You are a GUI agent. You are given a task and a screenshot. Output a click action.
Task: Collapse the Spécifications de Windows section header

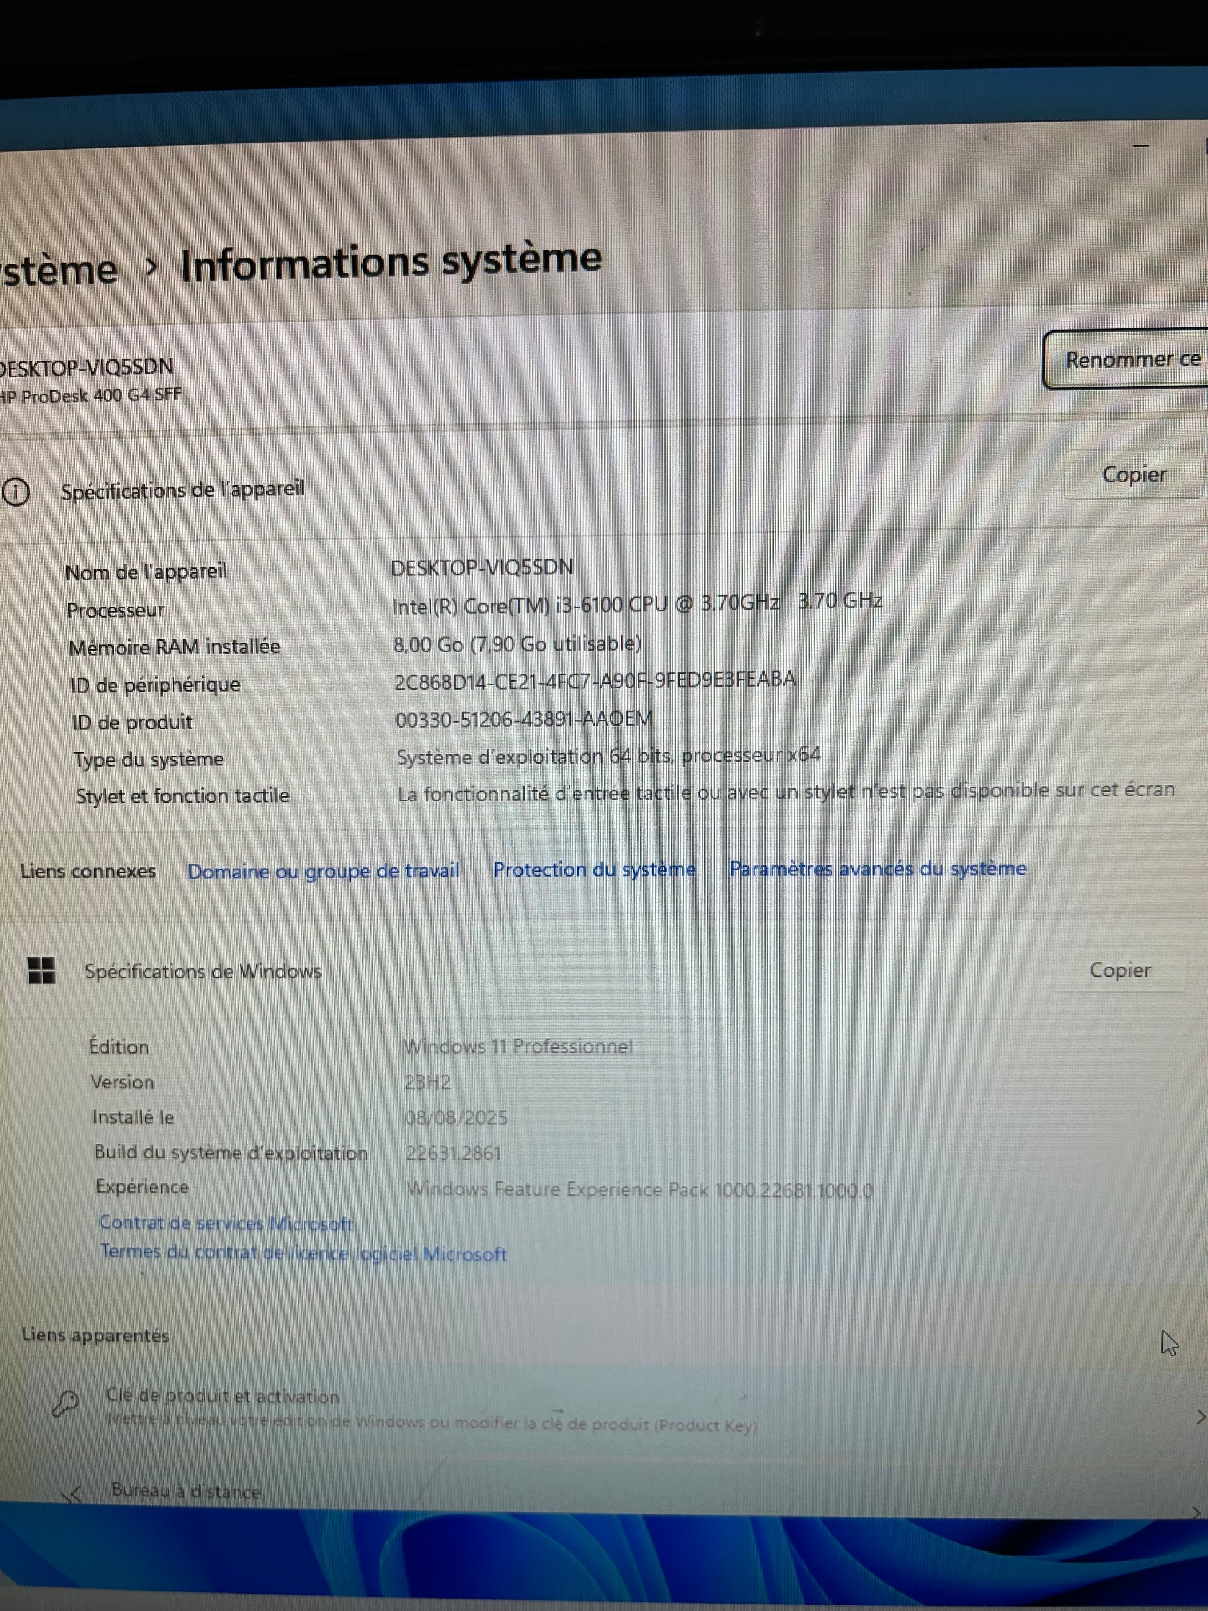coord(203,971)
